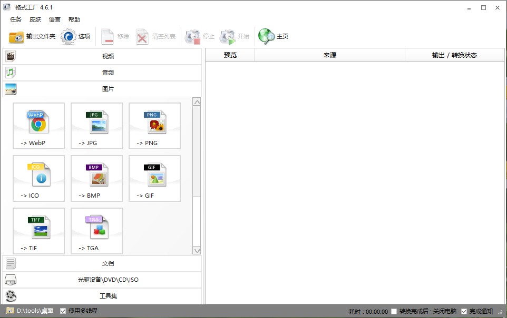Open the 语言 language menu
Screen dimensions: 507x318
point(55,19)
